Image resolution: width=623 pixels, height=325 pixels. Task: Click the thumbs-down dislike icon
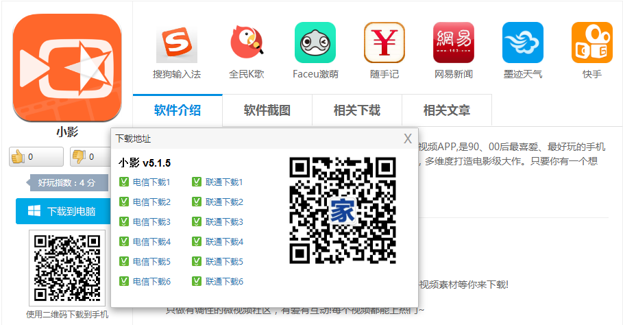pos(79,156)
